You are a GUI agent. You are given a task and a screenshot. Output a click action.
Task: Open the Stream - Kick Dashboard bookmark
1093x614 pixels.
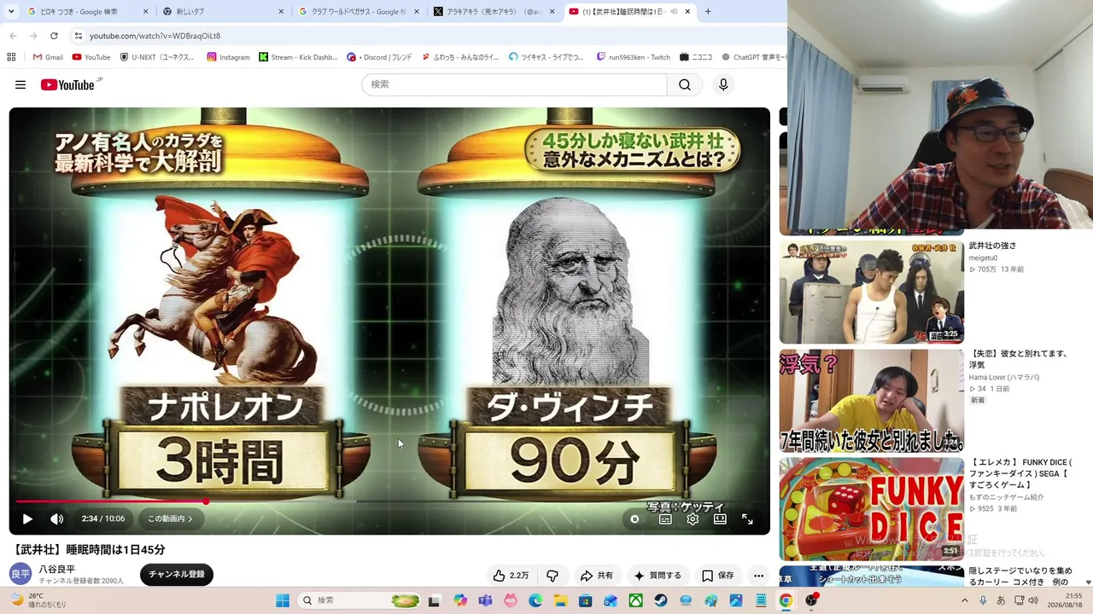pos(299,57)
